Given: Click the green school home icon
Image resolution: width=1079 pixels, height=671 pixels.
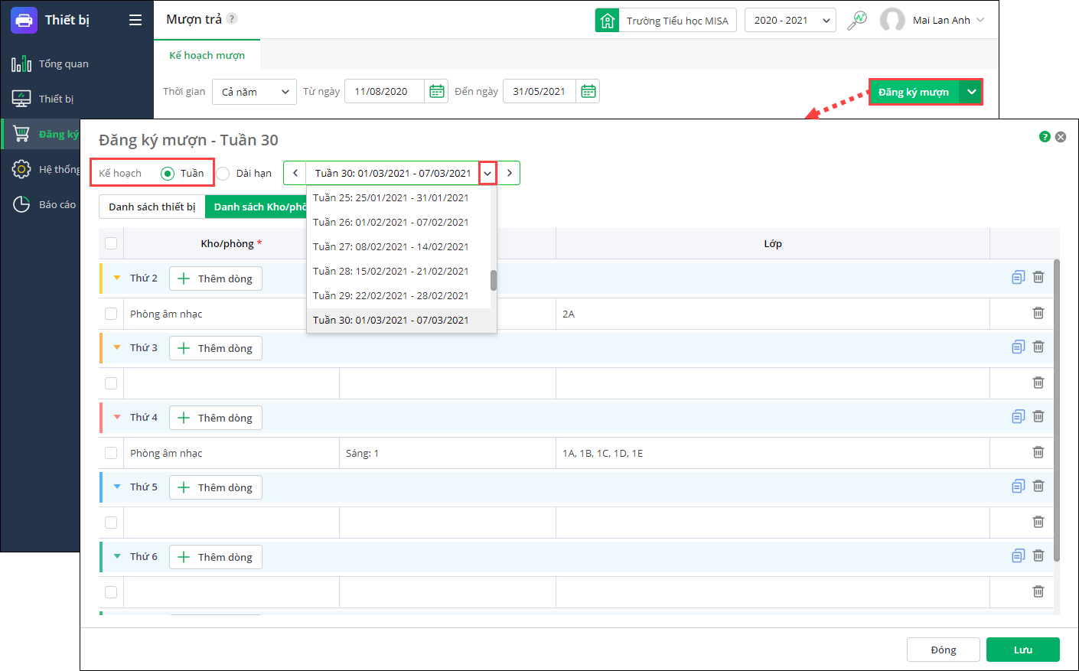Looking at the screenshot, I should tap(608, 20).
